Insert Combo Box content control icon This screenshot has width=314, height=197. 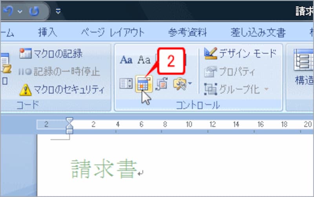(x=126, y=84)
